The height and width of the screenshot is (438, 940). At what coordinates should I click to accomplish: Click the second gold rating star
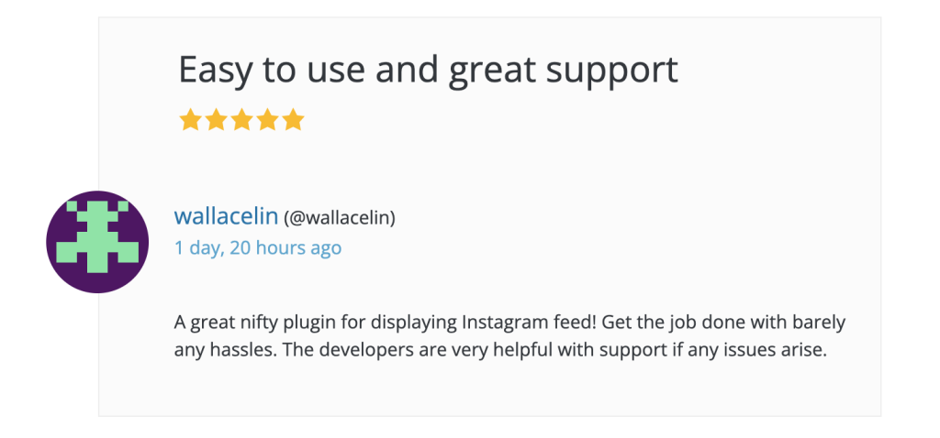coord(216,119)
